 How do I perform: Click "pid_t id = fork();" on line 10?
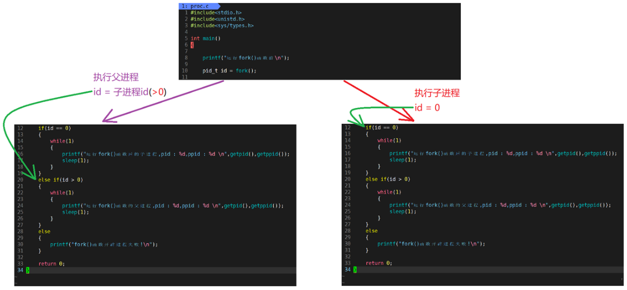[x=229, y=70]
